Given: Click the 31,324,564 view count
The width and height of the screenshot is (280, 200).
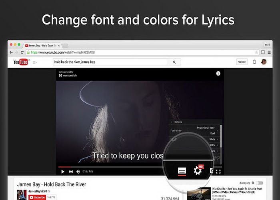Looking at the screenshot, I should [170, 198].
